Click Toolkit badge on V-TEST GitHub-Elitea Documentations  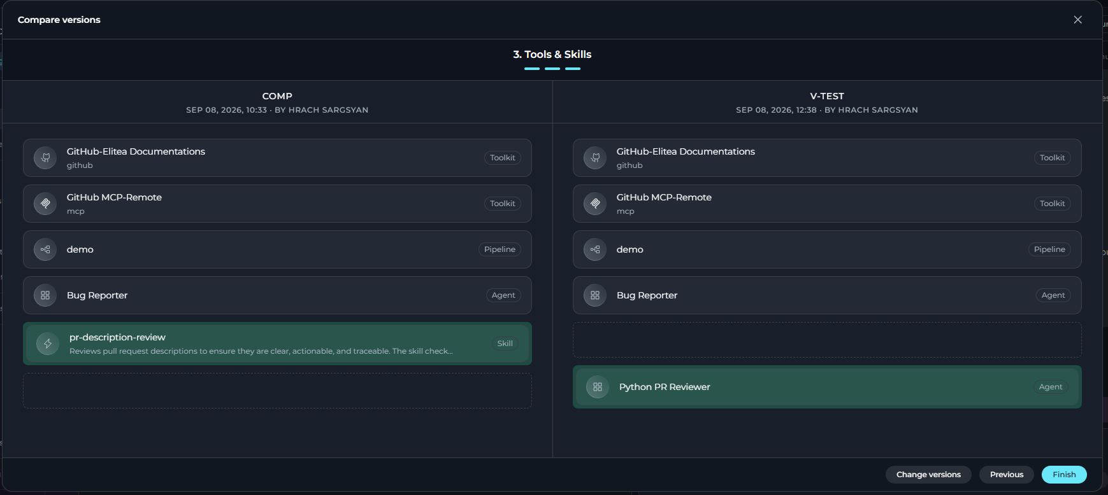1053,158
